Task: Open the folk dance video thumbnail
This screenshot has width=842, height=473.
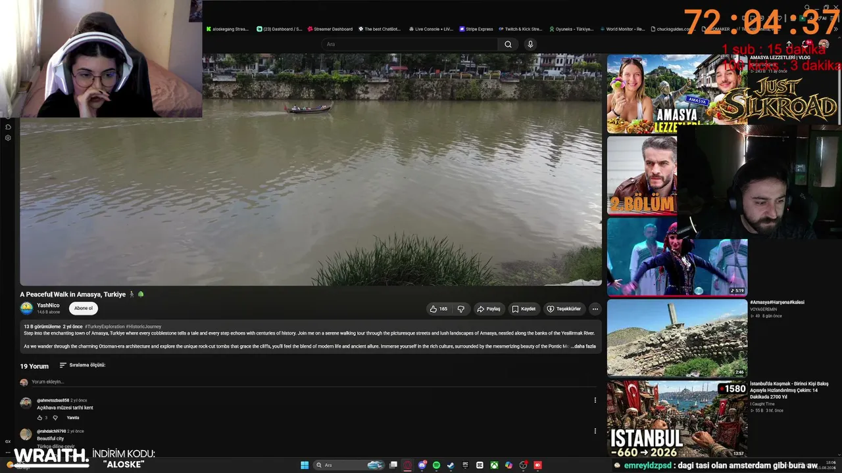Action: click(x=677, y=256)
